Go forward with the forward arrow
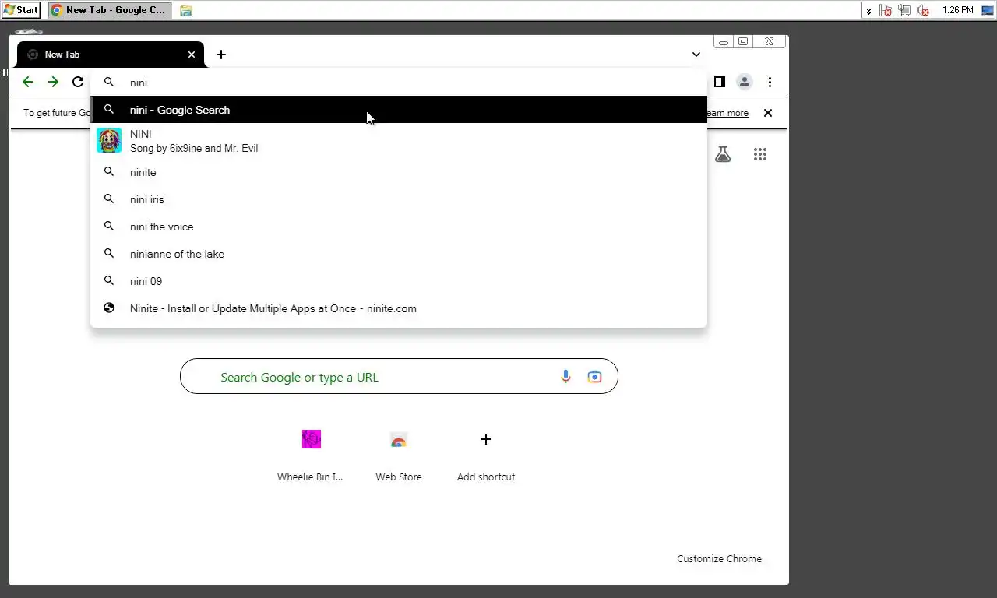The image size is (997, 598). tap(53, 82)
